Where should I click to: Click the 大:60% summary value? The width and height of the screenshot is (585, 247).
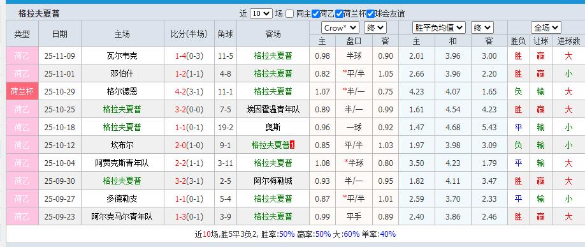coord(346,234)
